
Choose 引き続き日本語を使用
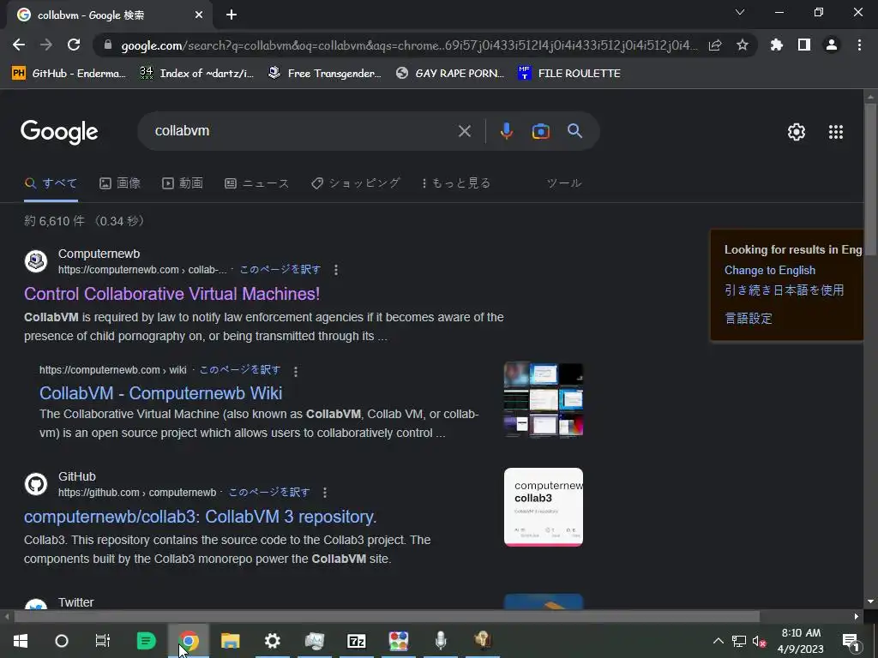(784, 290)
